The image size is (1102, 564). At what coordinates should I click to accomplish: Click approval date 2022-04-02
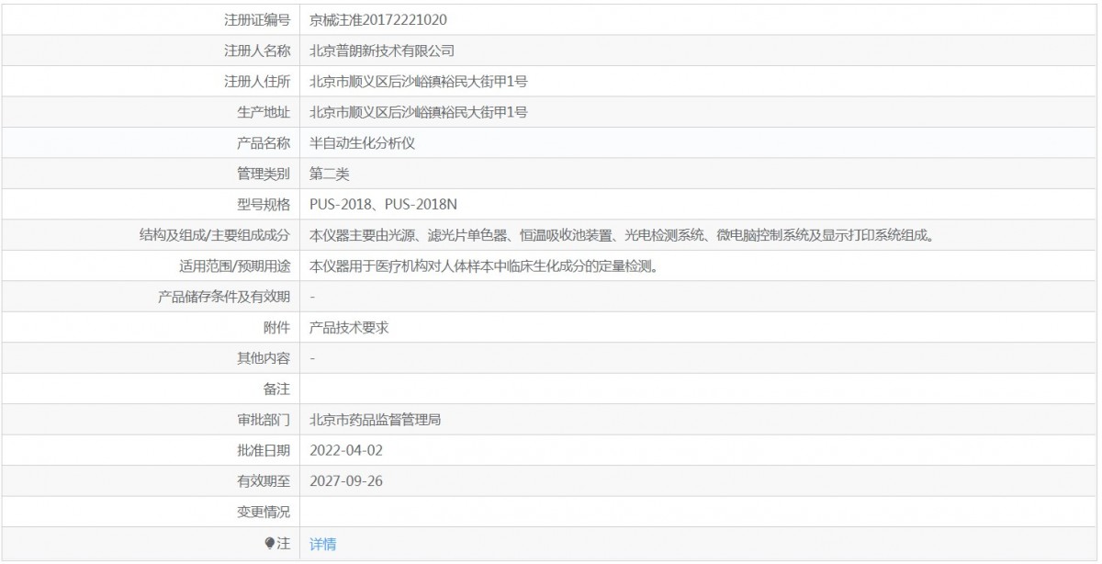[x=345, y=450]
